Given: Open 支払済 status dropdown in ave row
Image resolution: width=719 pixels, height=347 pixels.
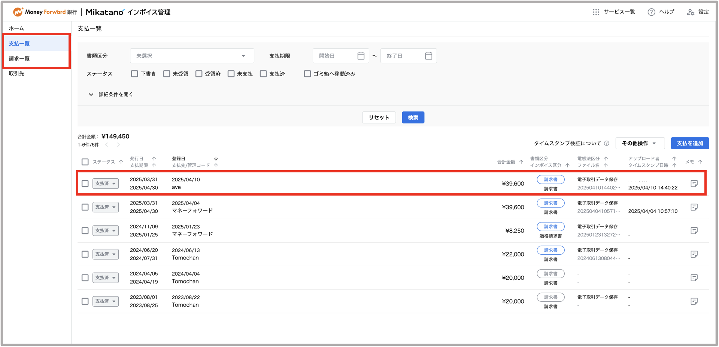Looking at the screenshot, I should (x=106, y=184).
